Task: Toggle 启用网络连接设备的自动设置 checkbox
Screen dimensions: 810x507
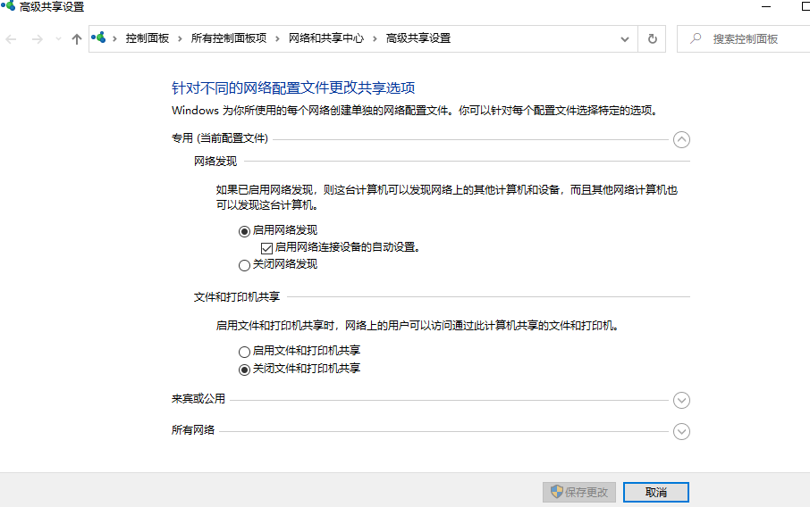Action: coord(266,247)
